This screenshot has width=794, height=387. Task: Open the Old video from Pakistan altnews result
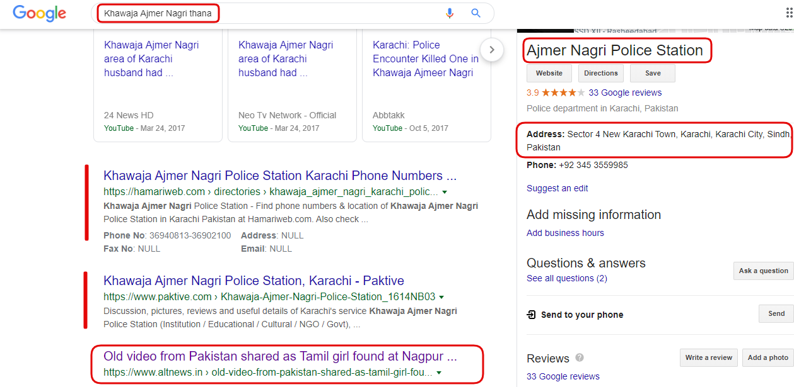[x=280, y=357]
